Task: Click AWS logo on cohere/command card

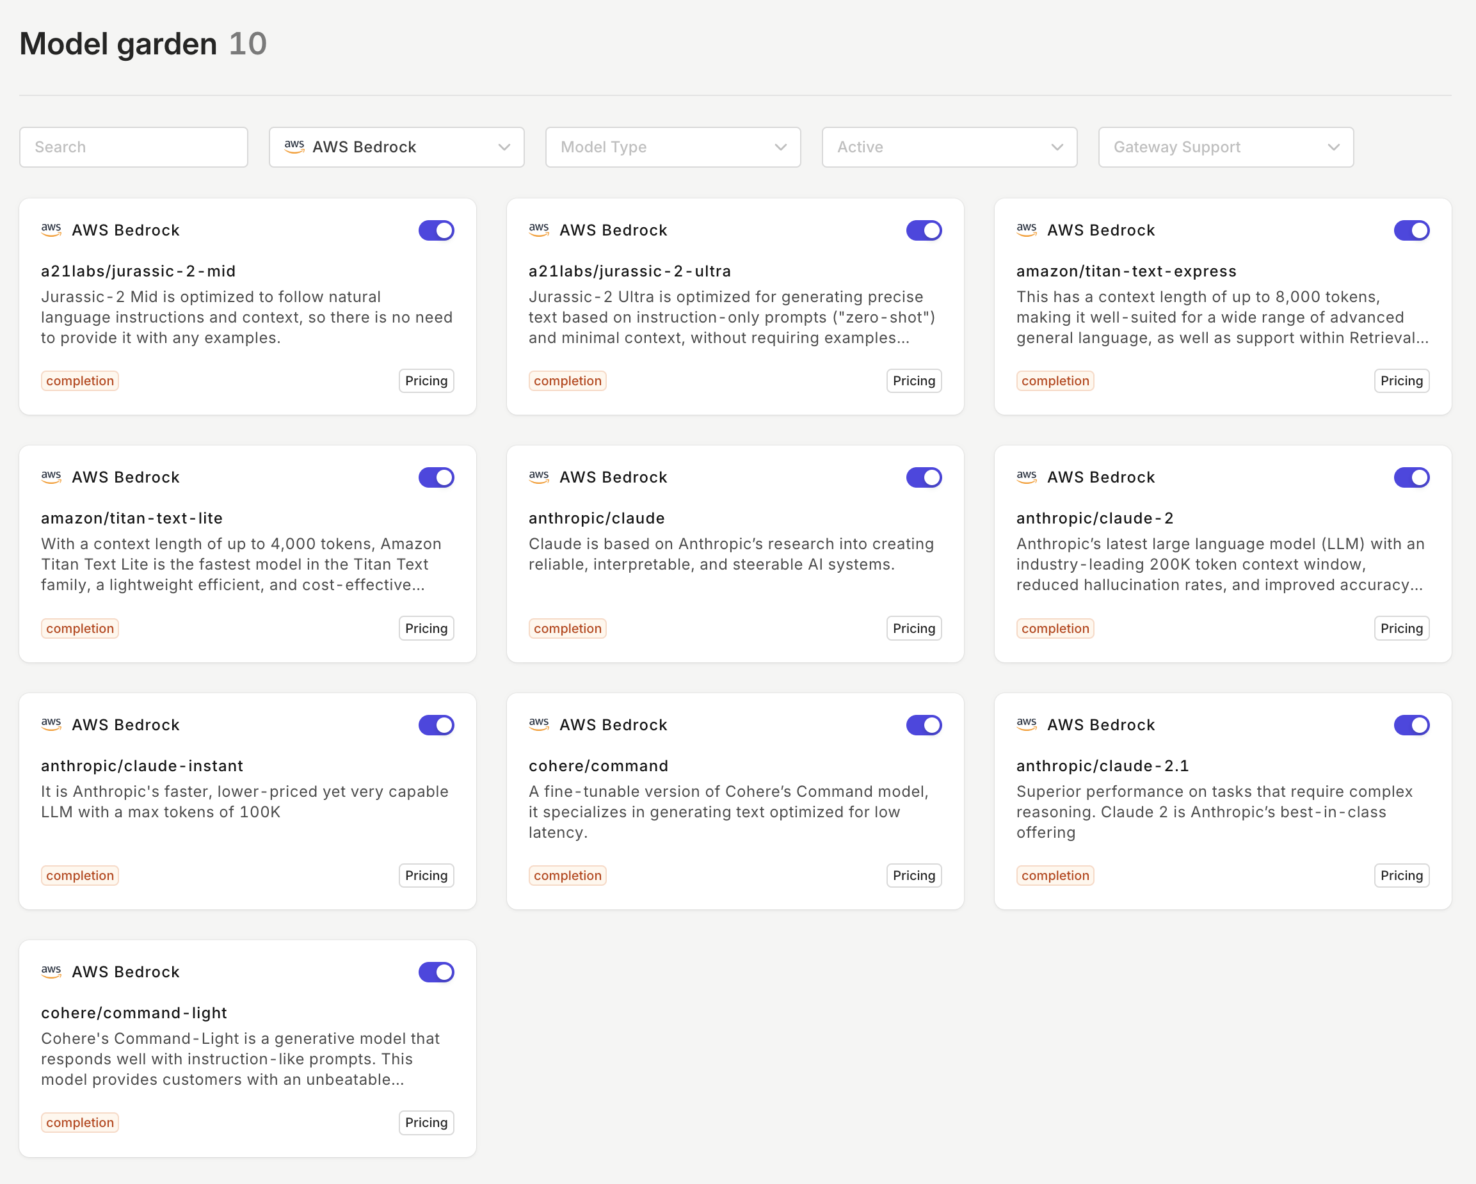Action: pyautogui.click(x=539, y=724)
